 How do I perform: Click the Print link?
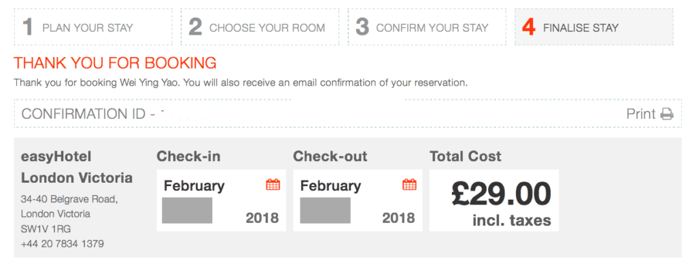pos(641,114)
